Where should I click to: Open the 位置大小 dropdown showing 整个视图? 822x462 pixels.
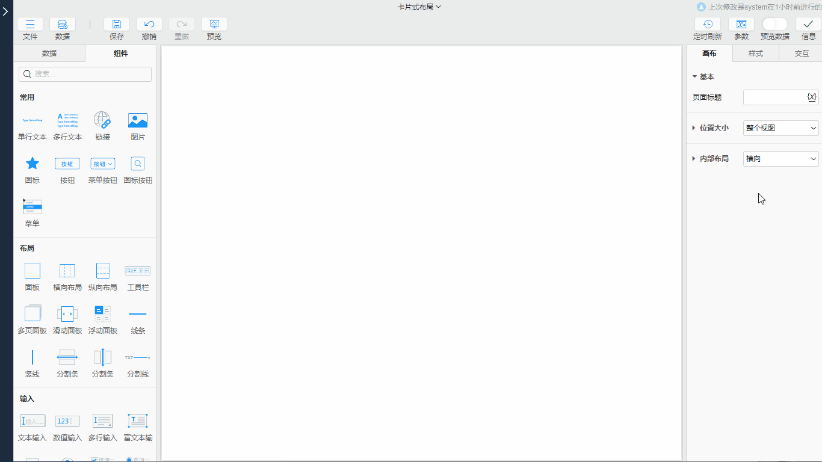click(780, 128)
